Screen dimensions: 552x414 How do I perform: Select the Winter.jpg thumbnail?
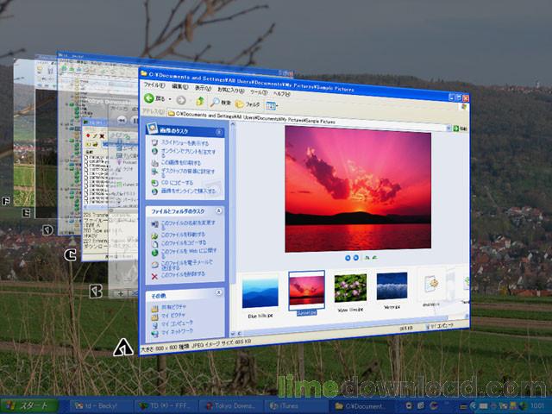(391, 287)
